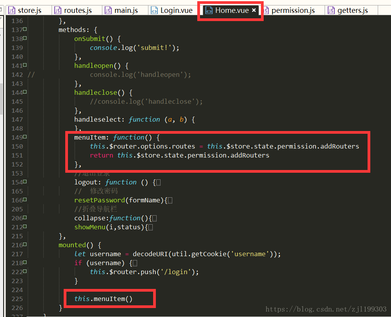Image resolution: width=391 pixels, height=317 pixels.
Task: Click the 'this.menuItem()' call
Action: pos(103,299)
